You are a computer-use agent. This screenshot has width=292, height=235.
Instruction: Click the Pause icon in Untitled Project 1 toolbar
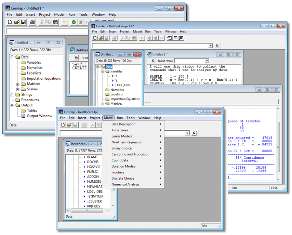point(161,38)
